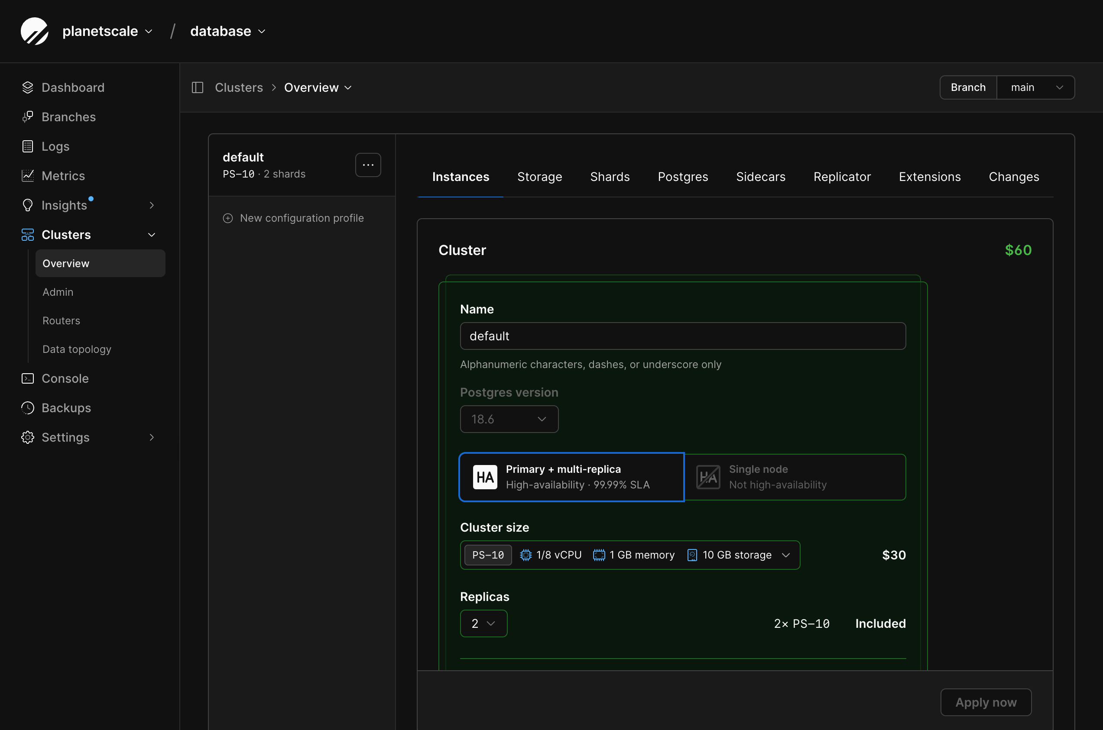1103x730 pixels.
Task: Click the storage disk icon
Action: 692,555
